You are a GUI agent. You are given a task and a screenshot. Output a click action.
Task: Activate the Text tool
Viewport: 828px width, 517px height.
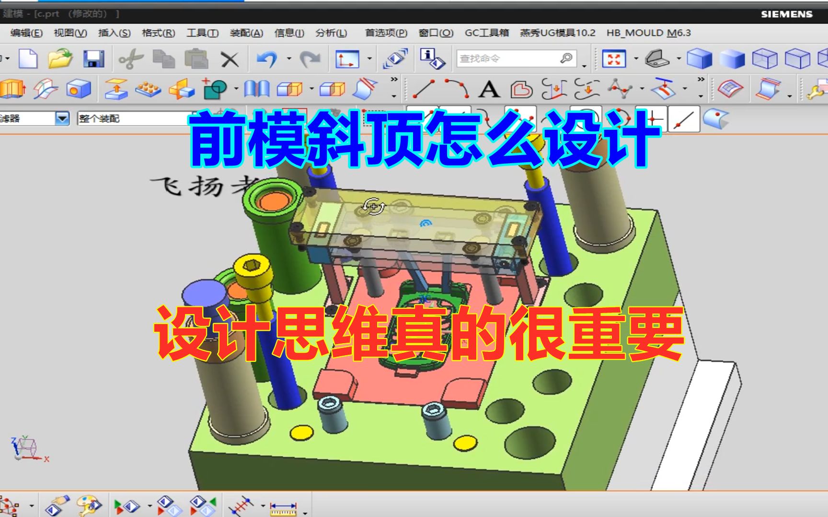click(488, 90)
